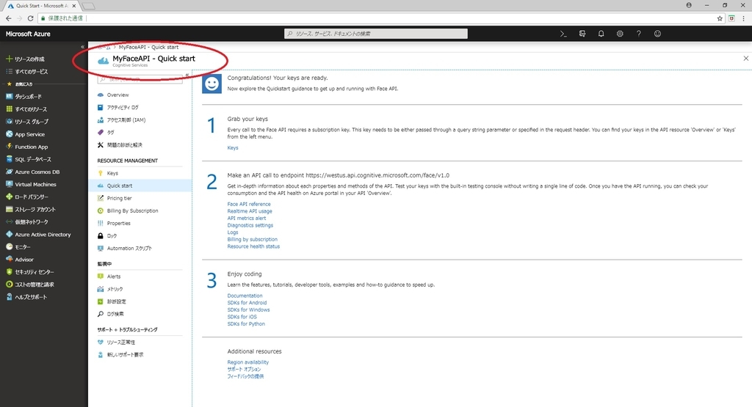Open portal settings gear icon
Image resolution: width=752 pixels, height=407 pixels.
coord(620,34)
